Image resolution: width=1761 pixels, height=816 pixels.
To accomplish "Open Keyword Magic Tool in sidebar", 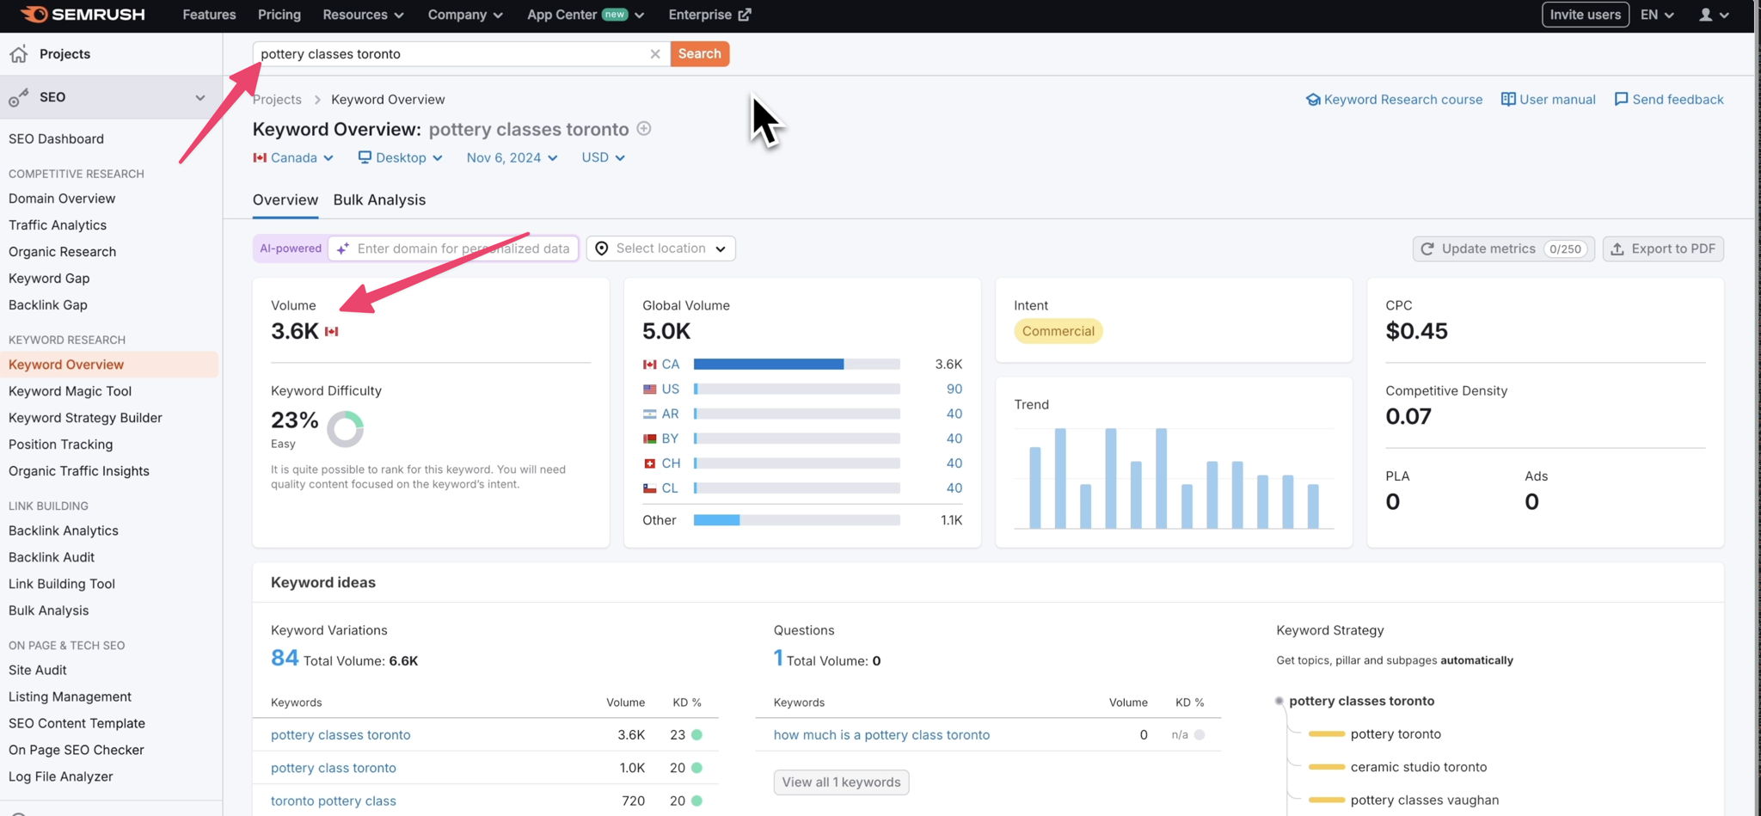I will 70,391.
